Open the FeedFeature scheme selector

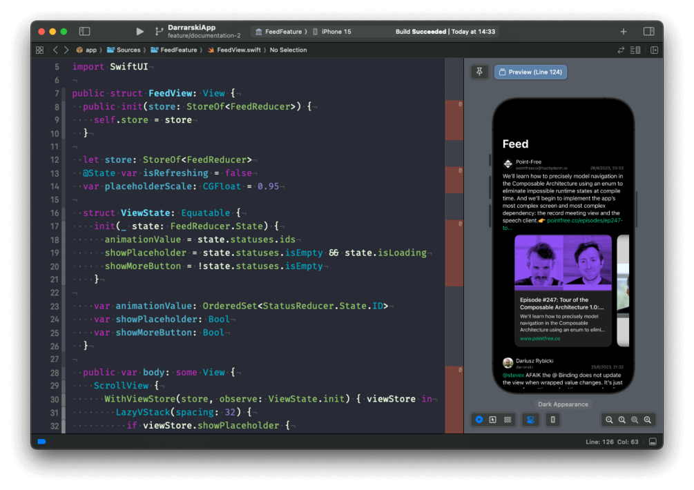coord(280,31)
